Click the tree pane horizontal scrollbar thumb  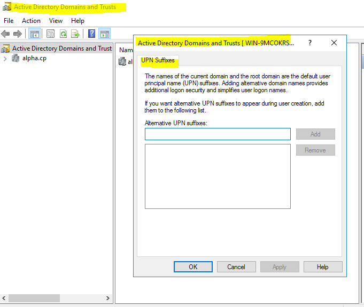34,298
